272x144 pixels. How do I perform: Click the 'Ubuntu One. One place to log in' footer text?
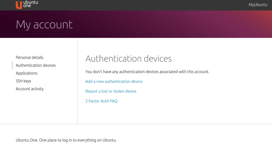66,140
